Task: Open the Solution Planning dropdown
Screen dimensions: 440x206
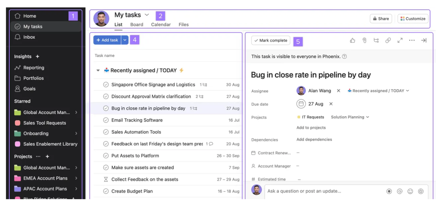Action: (350, 117)
